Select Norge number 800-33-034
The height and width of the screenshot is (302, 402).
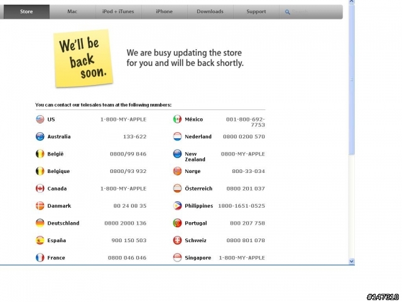(249, 171)
